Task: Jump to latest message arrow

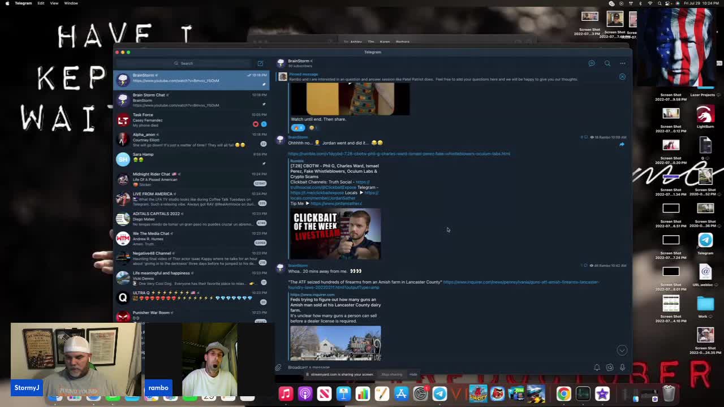Action: pos(622,350)
